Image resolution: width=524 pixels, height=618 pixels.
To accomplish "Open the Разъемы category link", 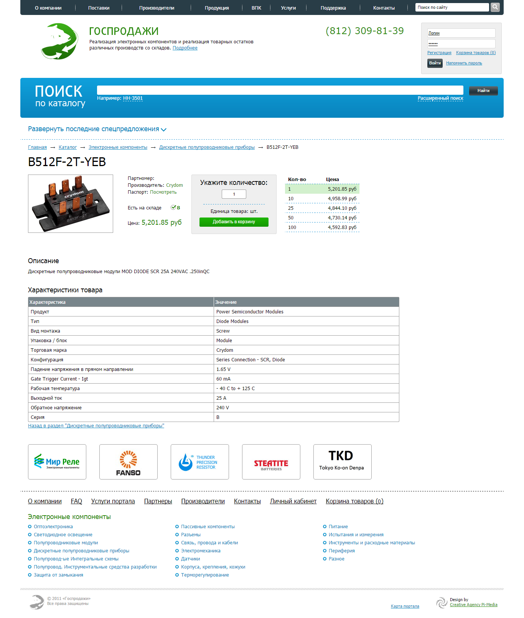I will pyautogui.click(x=191, y=535).
